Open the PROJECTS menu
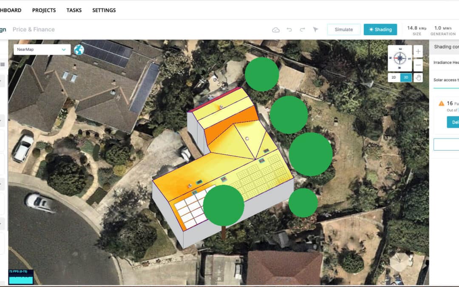 (44, 10)
